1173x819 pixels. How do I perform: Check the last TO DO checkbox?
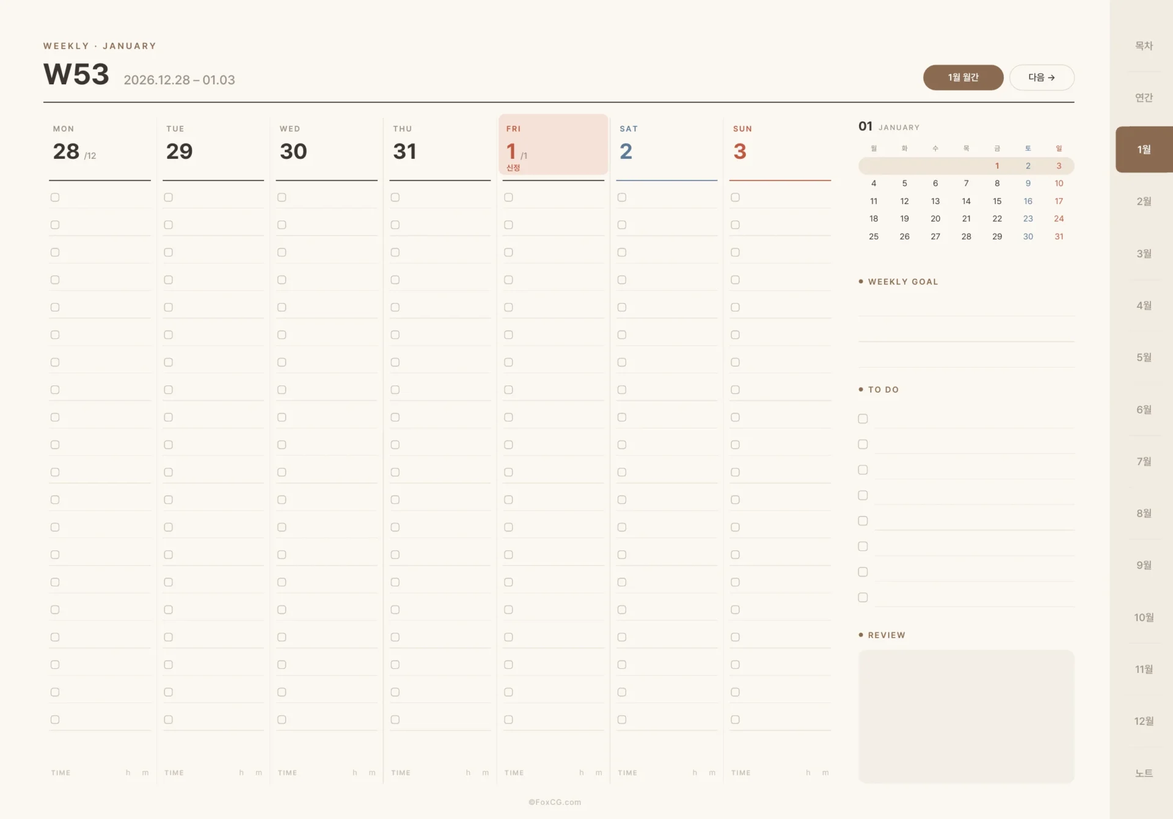click(x=863, y=597)
